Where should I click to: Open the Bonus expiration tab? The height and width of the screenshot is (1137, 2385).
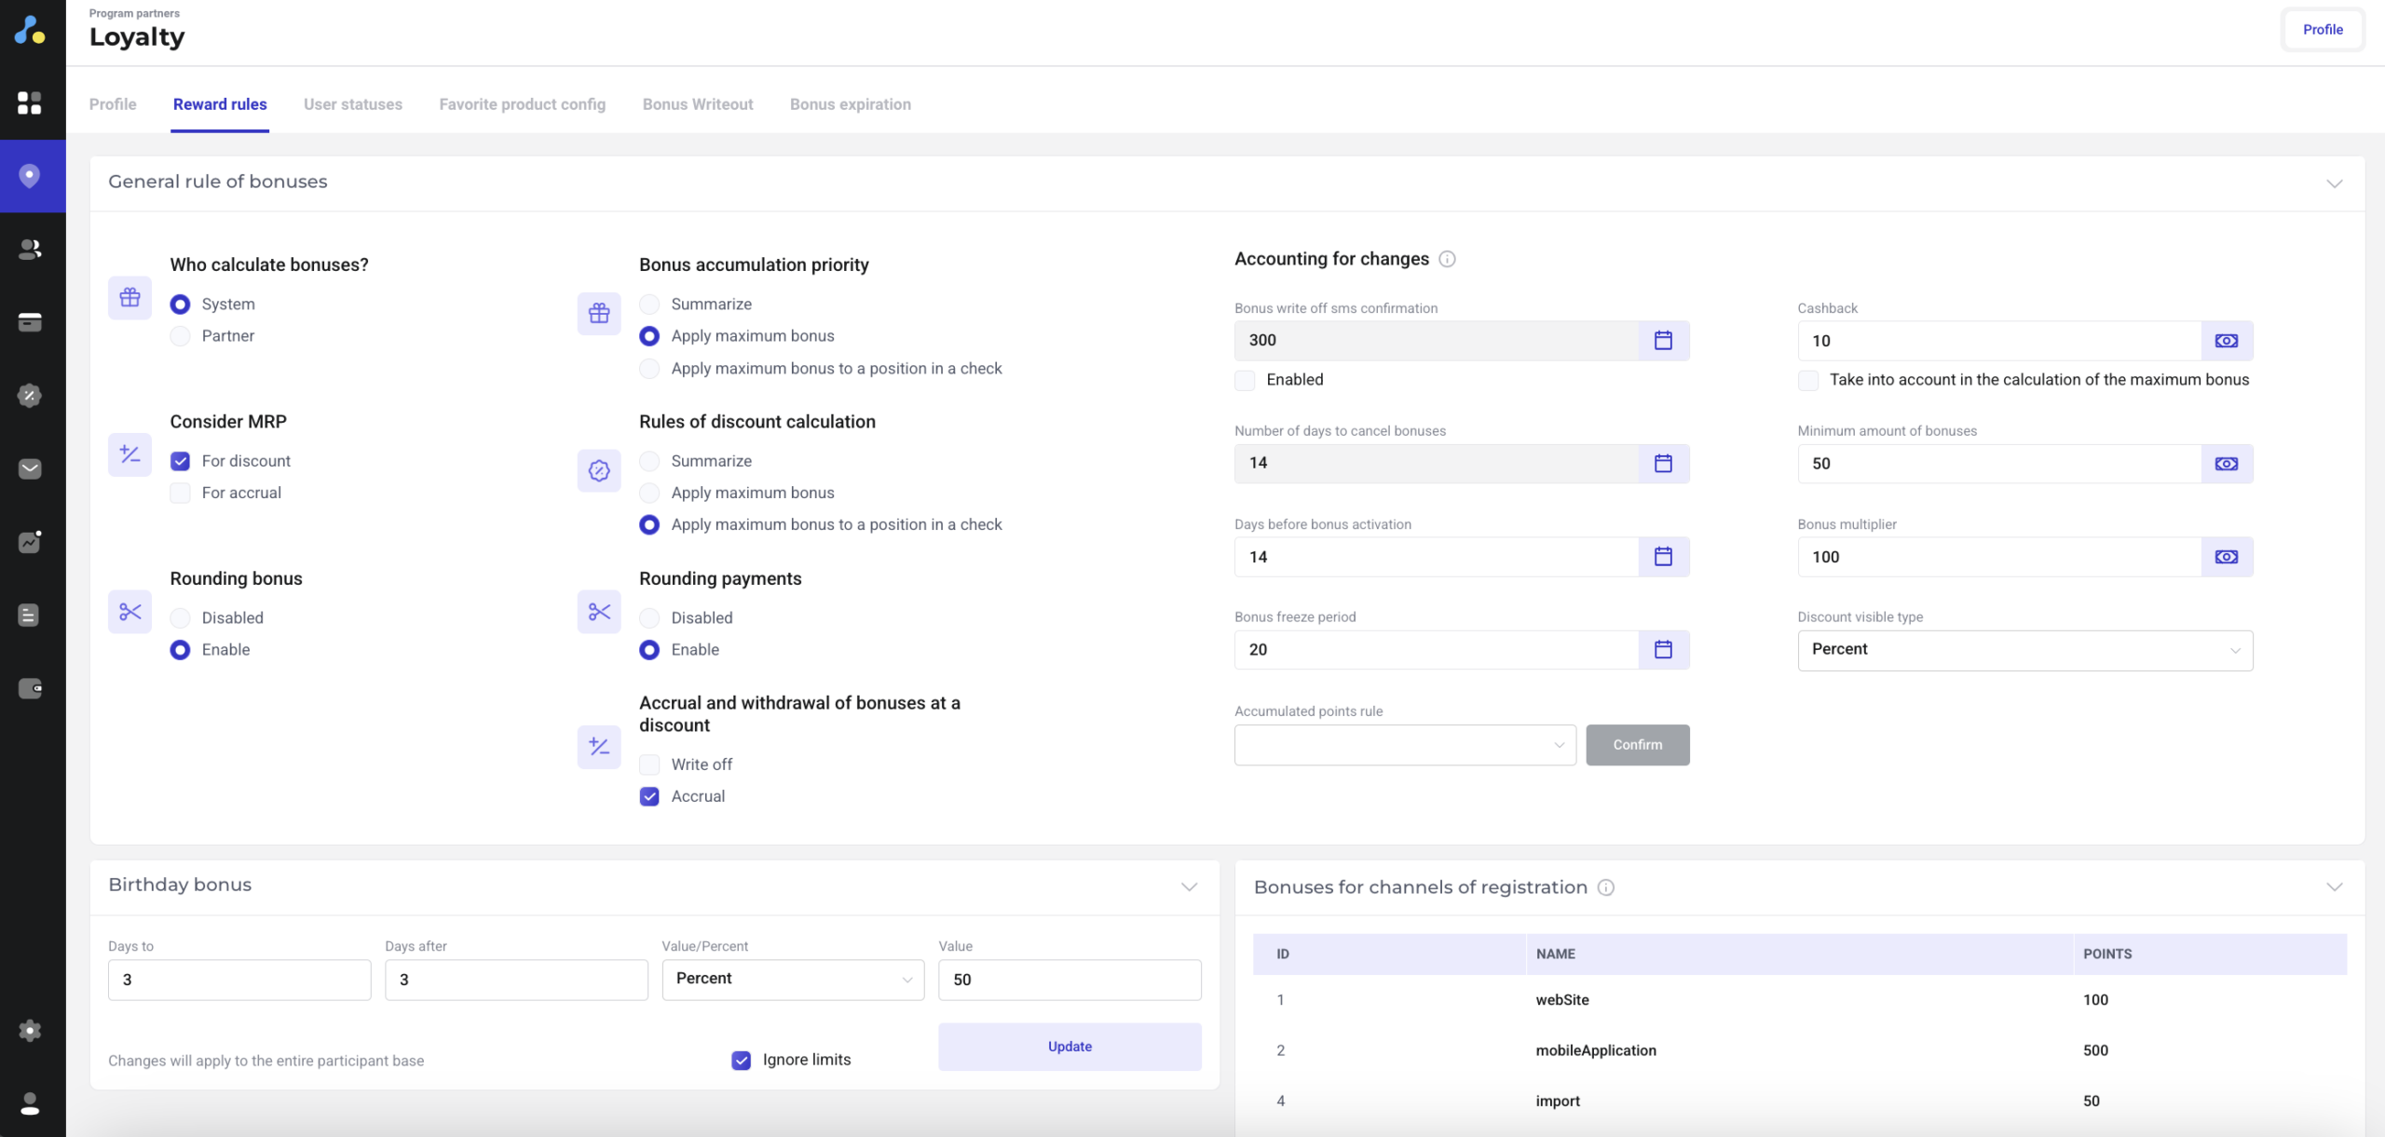(x=850, y=104)
